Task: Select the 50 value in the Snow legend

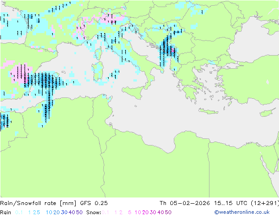Action: 168,212
